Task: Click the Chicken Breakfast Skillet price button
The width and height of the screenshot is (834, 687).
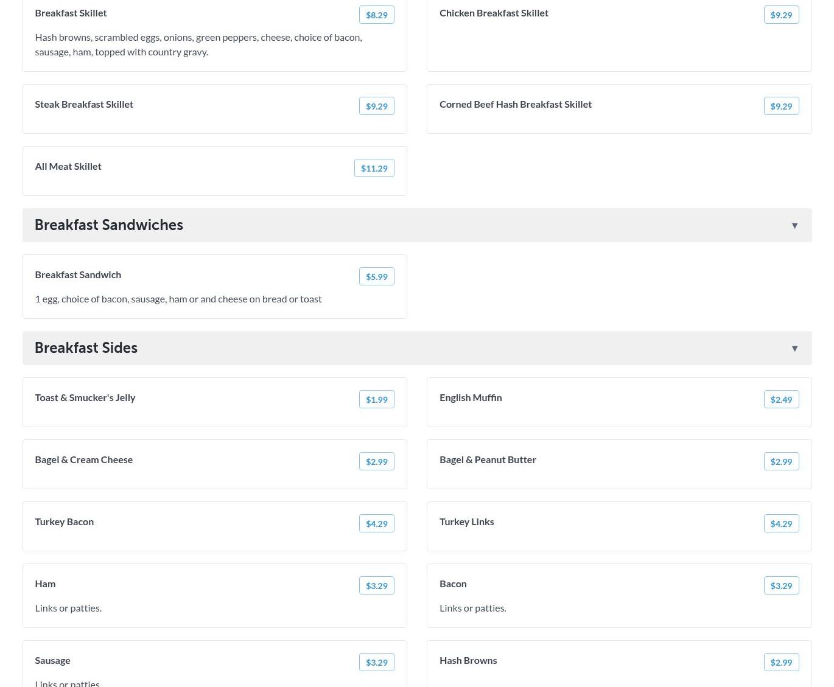Action: point(781,15)
